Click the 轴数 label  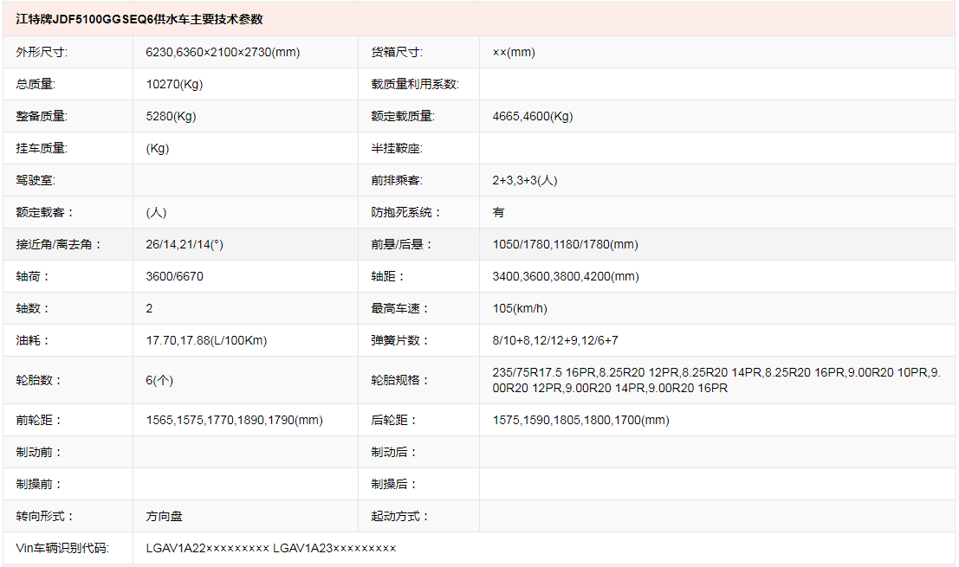click(32, 308)
